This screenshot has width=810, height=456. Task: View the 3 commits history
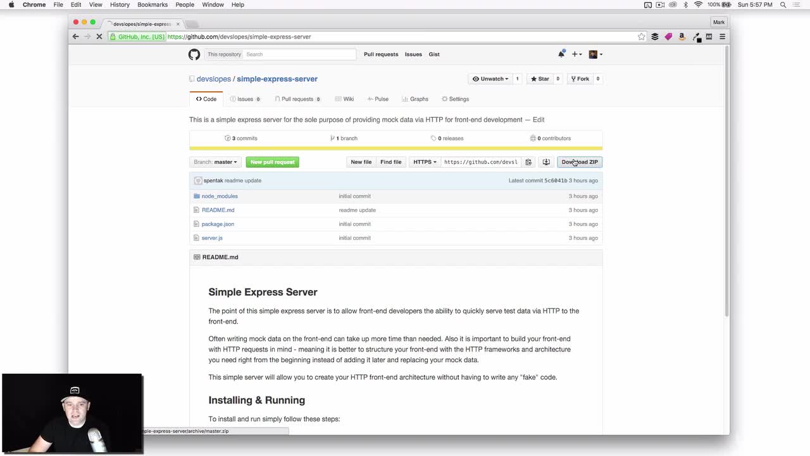[x=241, y=138]
